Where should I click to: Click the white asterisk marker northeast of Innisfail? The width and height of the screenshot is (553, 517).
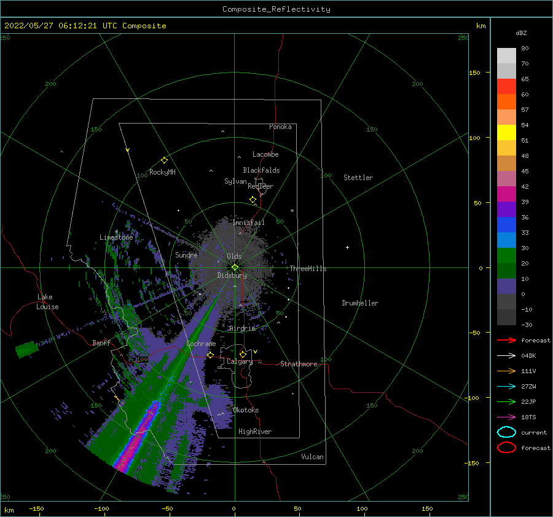point(292,211)
